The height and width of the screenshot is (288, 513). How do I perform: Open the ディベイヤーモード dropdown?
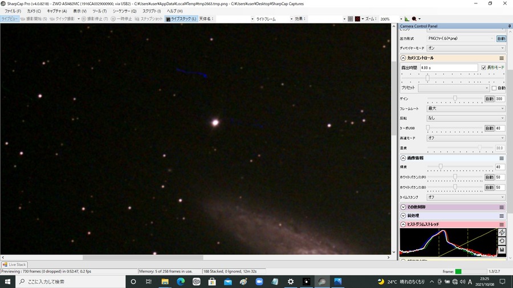tap(466, 48)
